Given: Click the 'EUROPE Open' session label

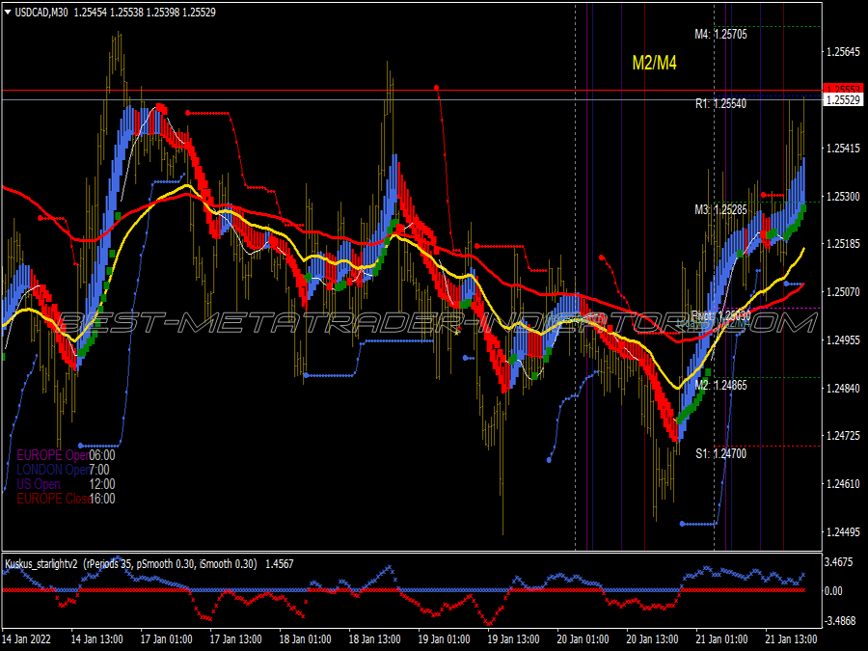Looking at the screenshot, I should point(53,455).
